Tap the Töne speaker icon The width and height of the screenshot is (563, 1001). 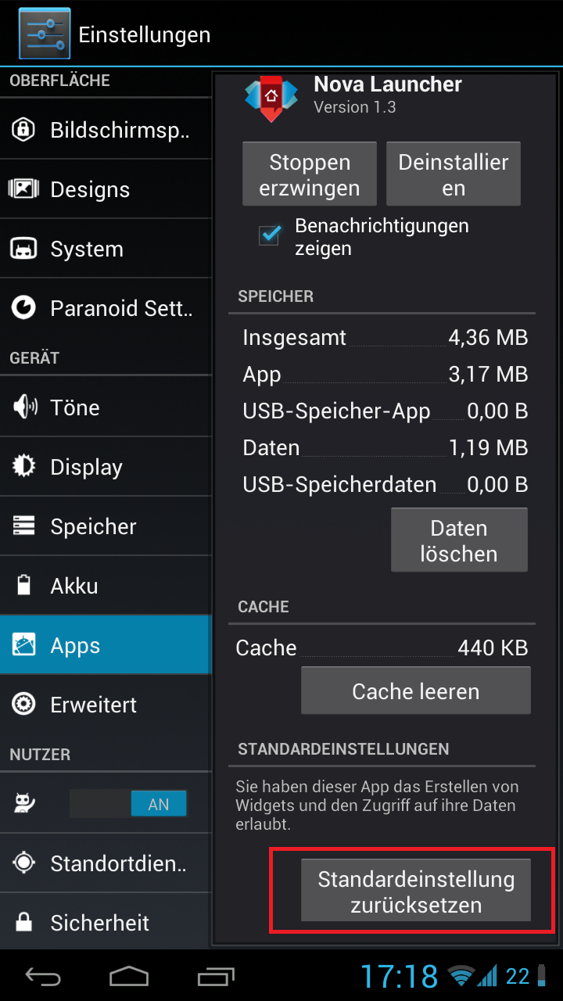pyautogui.click(x=24, y=407)
